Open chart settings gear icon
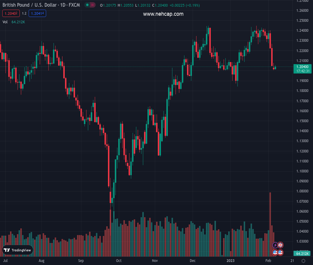The width and height of the screenshot is (313, 265). click(303, 261)
